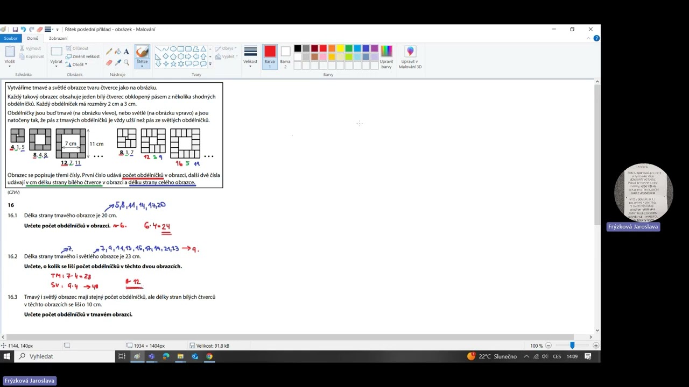Viewport: 689px width, 387px height.
Task: Open Google Chrome from the taskbar
Action: (x=209, y=356)
